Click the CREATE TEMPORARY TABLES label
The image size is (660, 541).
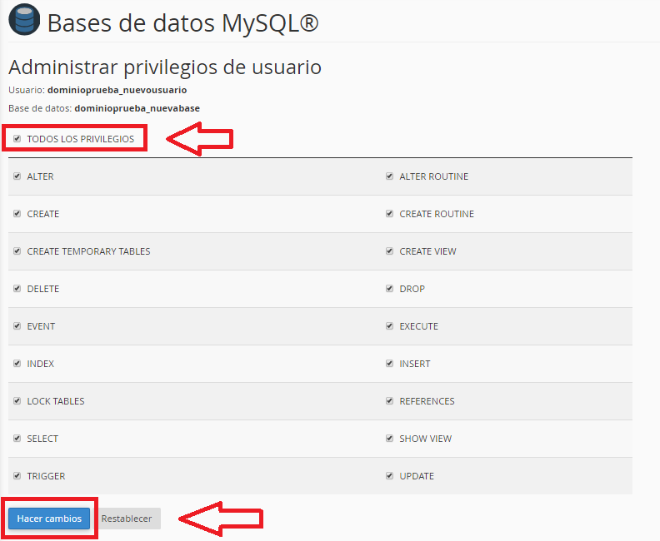88,251
